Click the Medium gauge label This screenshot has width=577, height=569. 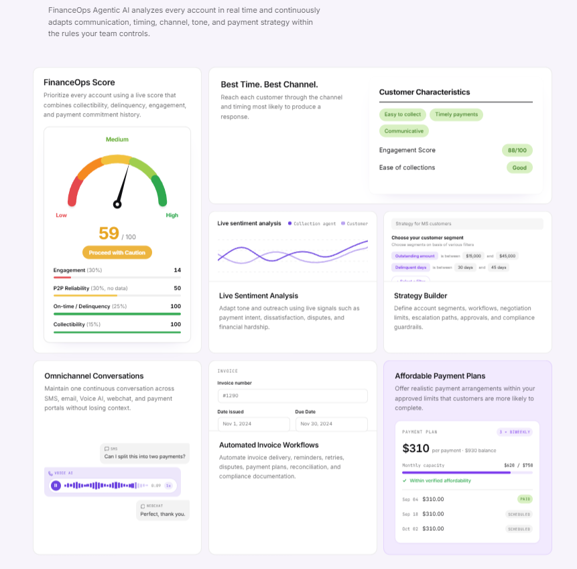coord(117,139)
